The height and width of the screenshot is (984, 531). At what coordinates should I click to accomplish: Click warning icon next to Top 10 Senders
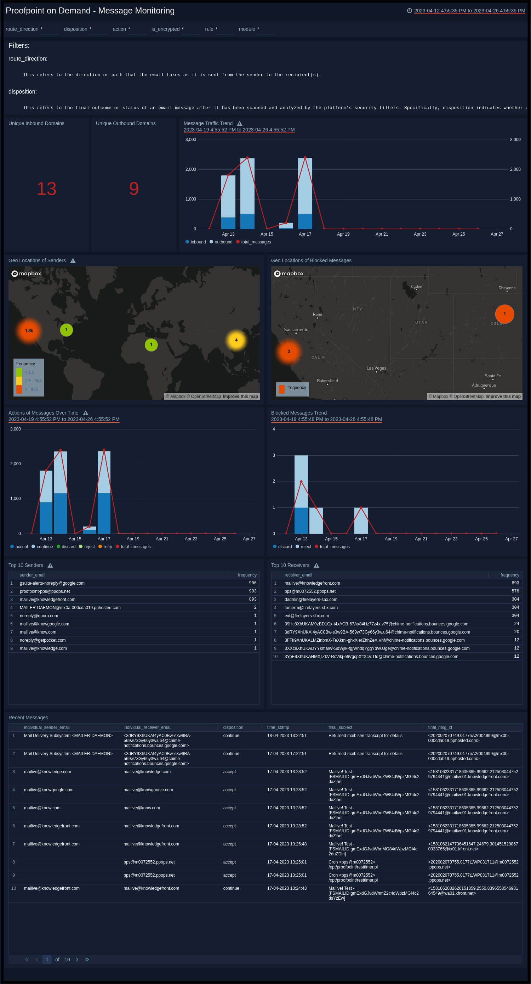click(50, 565)
